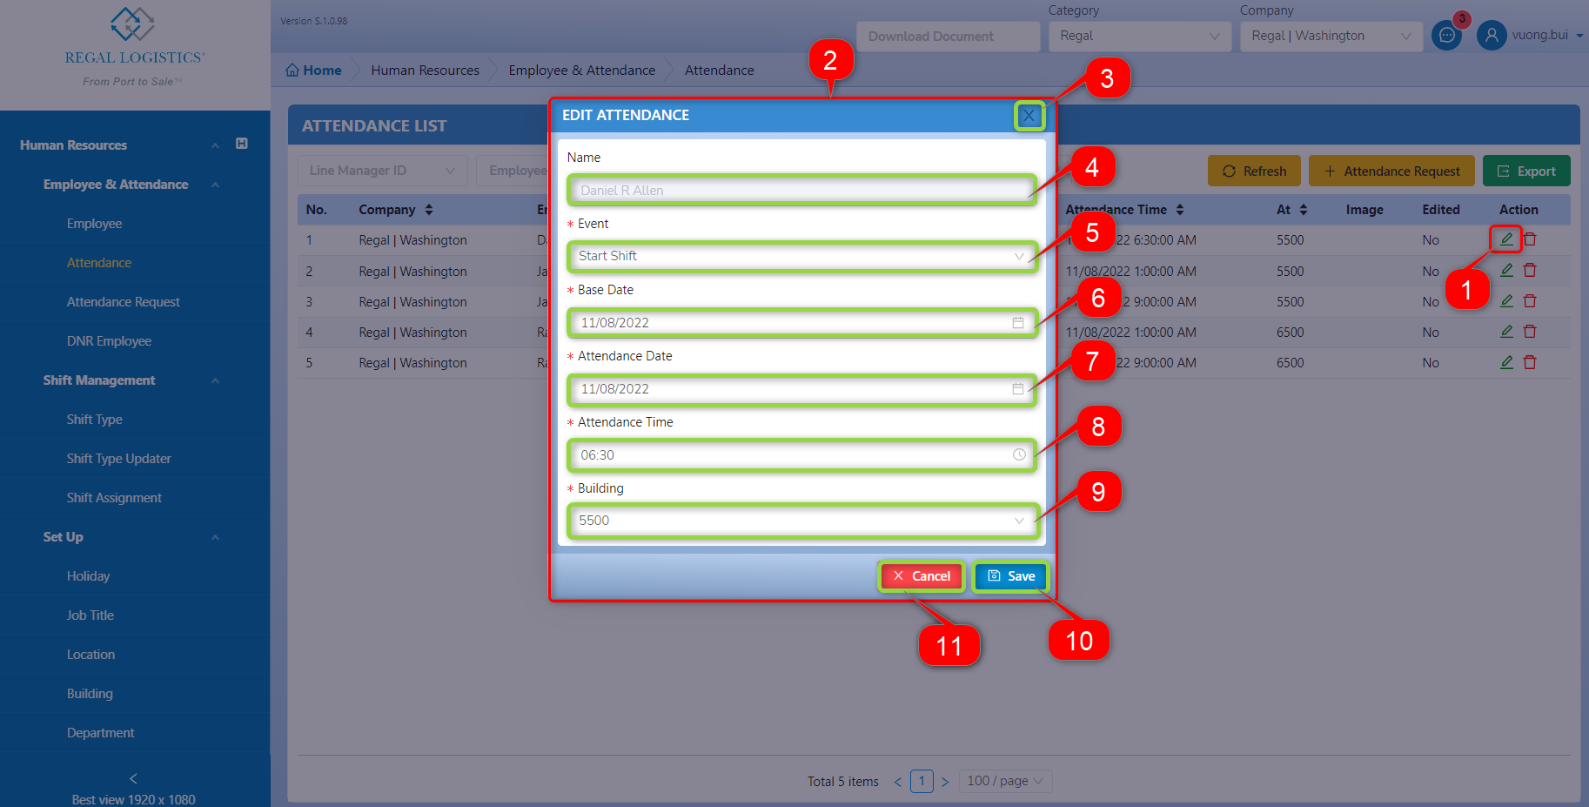Screen dimensions: 1589x807
Task: Click the delete trash icon for row 2
Action: (1530, 271)
